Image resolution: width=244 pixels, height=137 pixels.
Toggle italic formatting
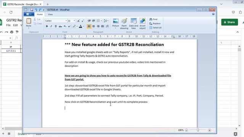[x=51, y=26]
